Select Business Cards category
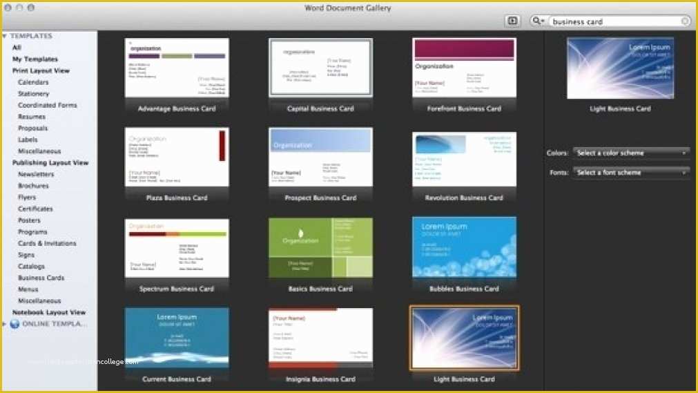Image resolution: width=698 pixels, height=393 pixels. click(x=41, y=278)
